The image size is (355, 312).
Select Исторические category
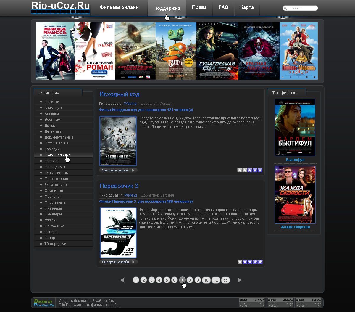64,143
